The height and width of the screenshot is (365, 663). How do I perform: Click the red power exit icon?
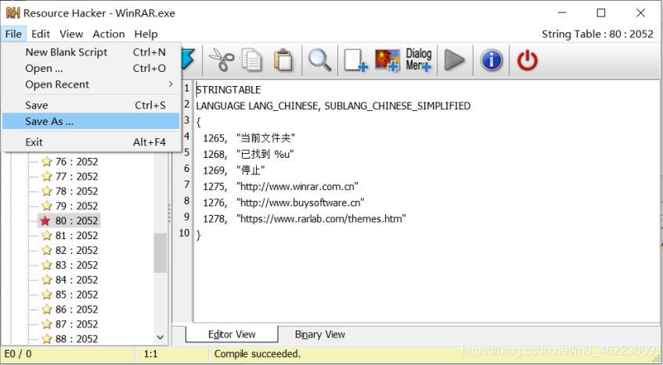(x=528, y=60)
